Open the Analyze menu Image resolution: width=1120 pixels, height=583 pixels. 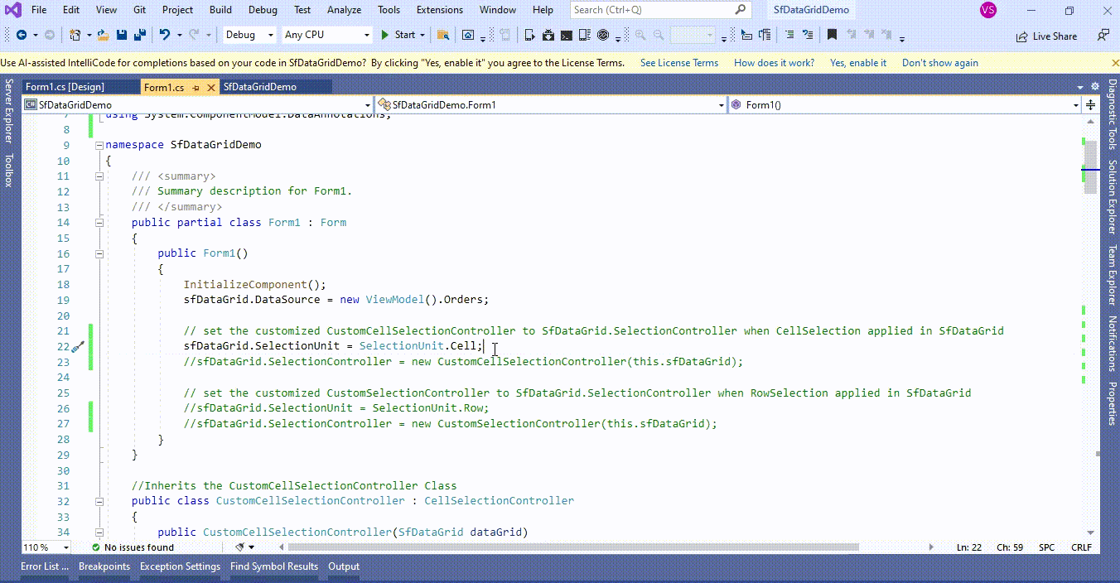tap(344, 10)
